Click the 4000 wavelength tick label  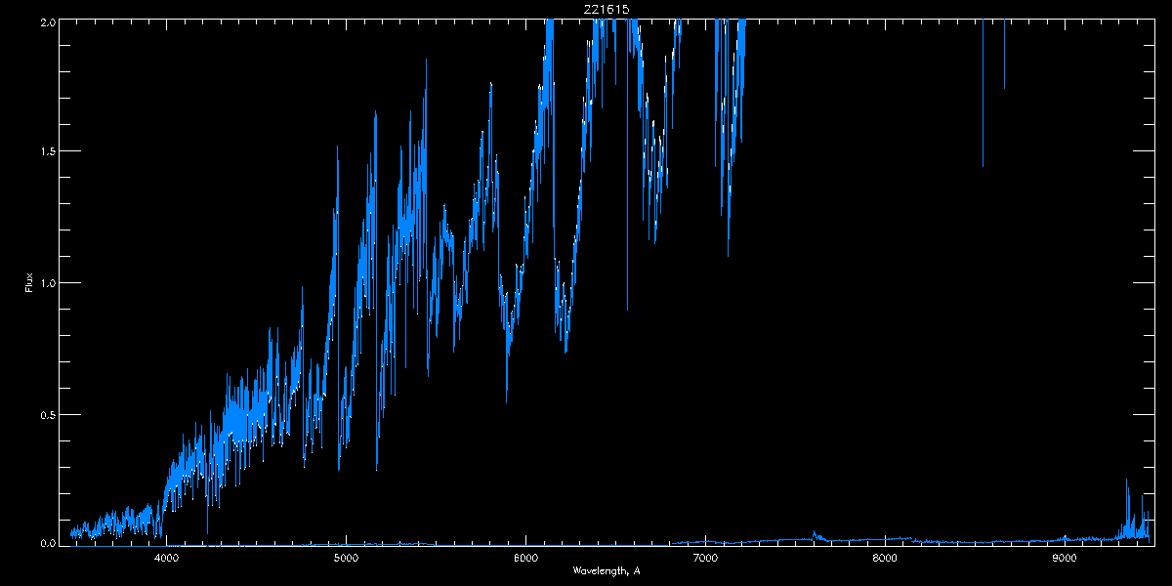[x=166, y=559]
